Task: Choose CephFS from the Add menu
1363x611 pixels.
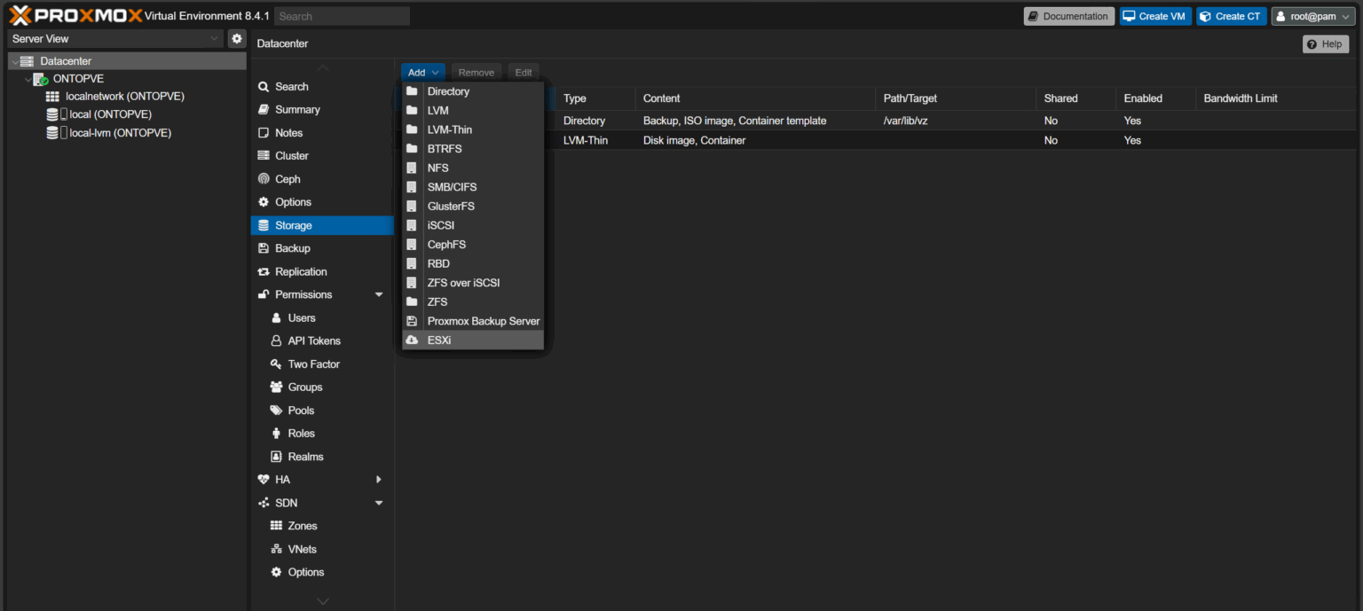Action: (473, 245)
